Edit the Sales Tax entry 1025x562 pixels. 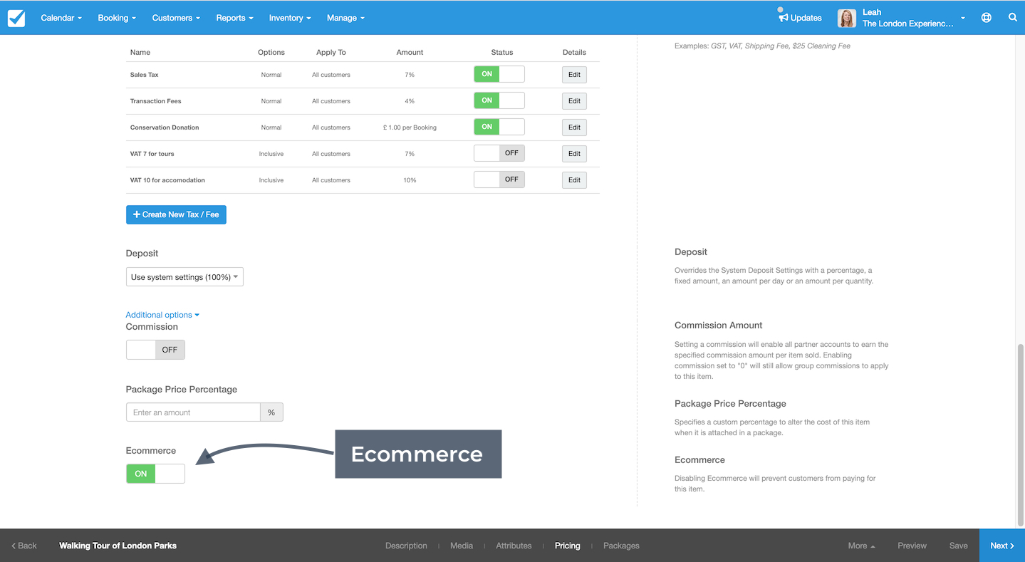574,74
